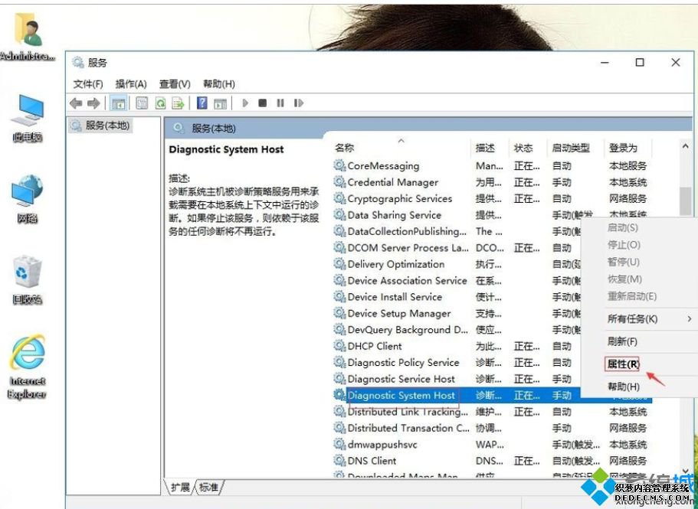Open the 查看(V) menu

[175, 84]
